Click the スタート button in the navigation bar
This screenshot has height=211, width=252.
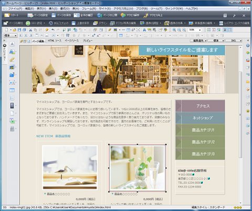coord(12,15)
